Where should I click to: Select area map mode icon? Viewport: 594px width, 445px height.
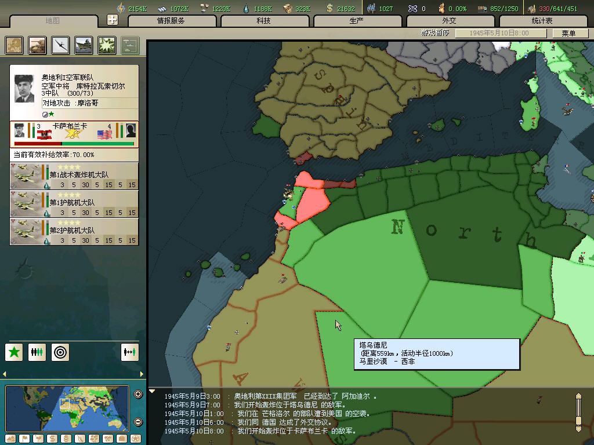pyautogui.click(x=108, y=439)
